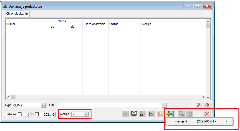Toggle the month checkbox beside Lista za
This screenshot has width=240, height=131.
pos(19,114)
